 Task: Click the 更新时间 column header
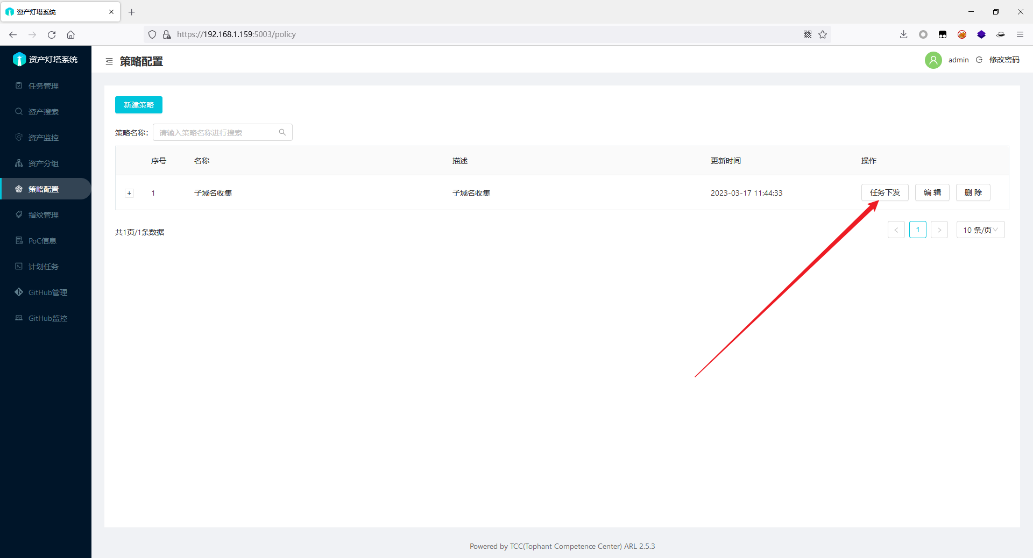(725, 161)
